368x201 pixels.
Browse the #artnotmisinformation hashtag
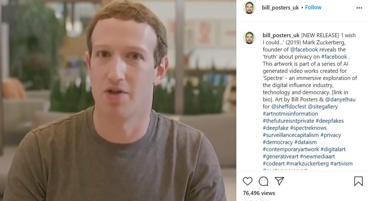pos(290,114)
